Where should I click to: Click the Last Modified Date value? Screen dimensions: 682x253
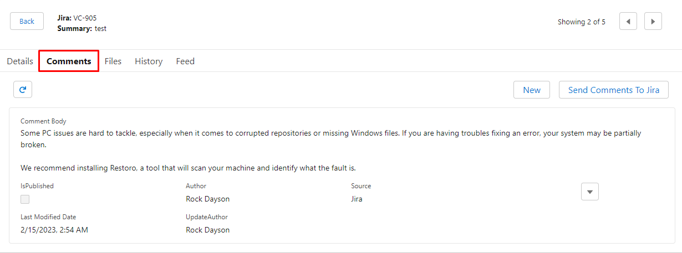coord(54,230)
